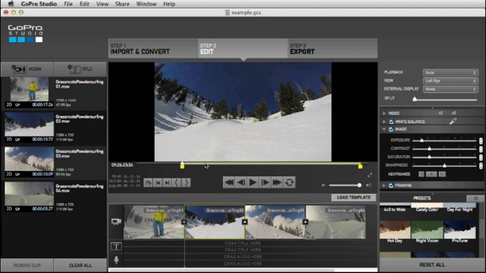Viewport: 486px width, 273px height.
Task: Click the volume low speaker icon
Action: (323, 185)
